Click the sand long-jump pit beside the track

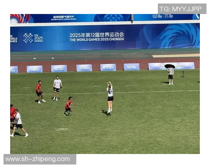click(176, 55)
